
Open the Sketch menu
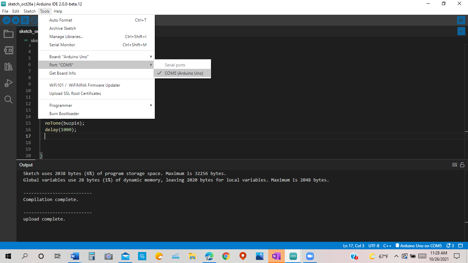[x=29, y=11]
